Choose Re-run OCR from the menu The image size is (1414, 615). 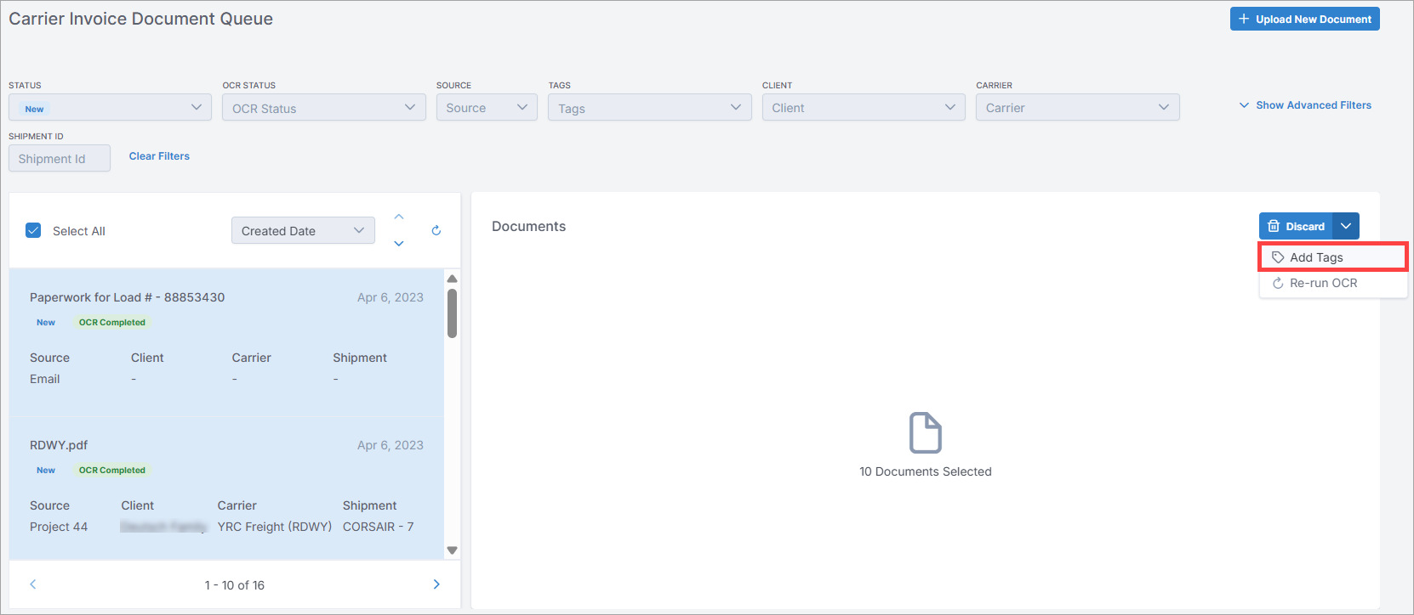tap(1333, 283)
